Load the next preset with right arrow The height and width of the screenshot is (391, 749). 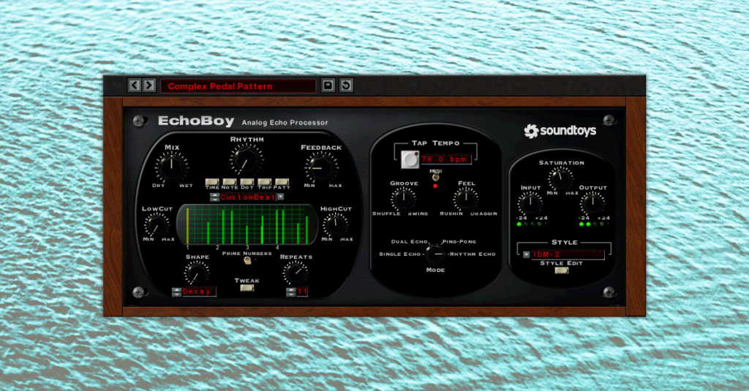149,86
